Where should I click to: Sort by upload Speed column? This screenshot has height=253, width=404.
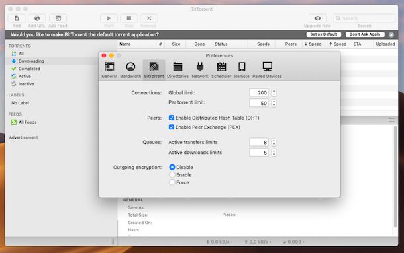(339, 44)
